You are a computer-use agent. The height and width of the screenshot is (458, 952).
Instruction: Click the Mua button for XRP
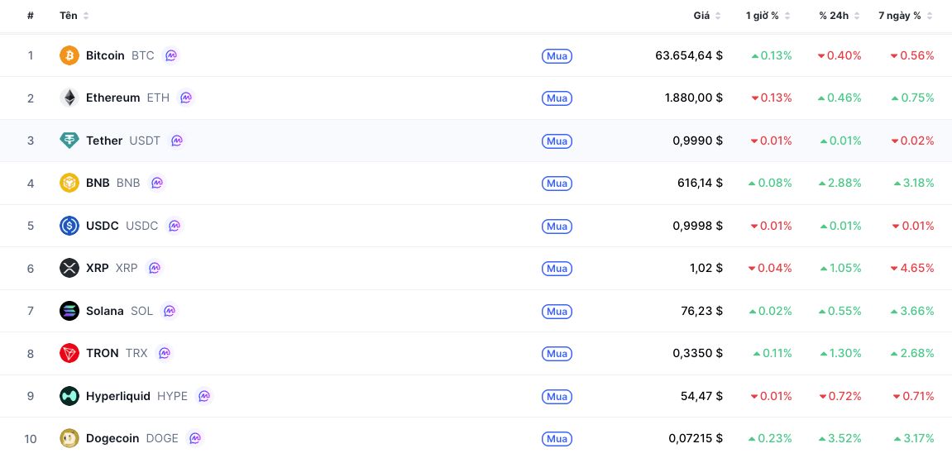557,268
